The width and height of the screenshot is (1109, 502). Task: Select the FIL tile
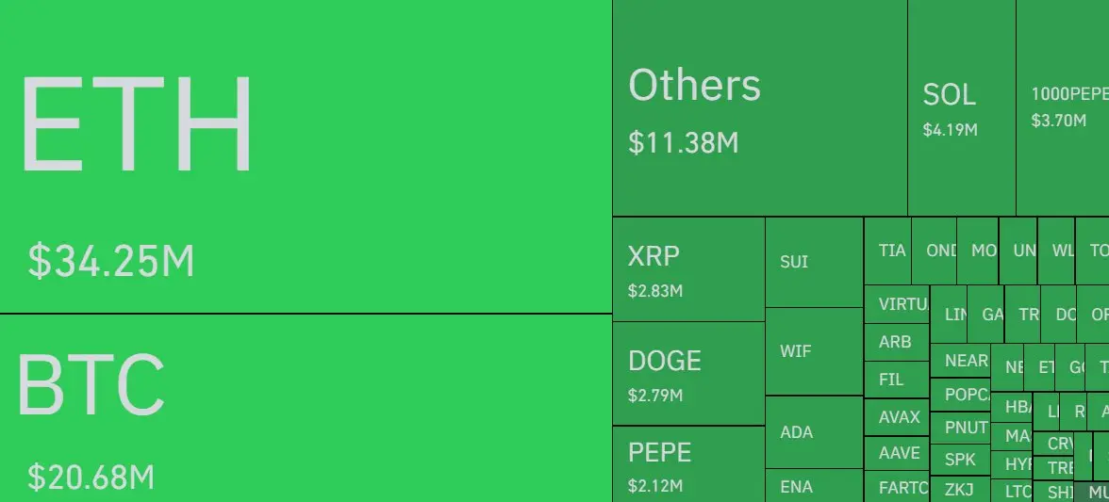tap(897, 380)
